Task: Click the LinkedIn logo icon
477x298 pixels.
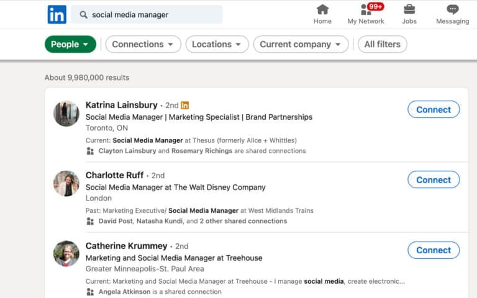Action: pyautogui.click(x=57, y=14)
